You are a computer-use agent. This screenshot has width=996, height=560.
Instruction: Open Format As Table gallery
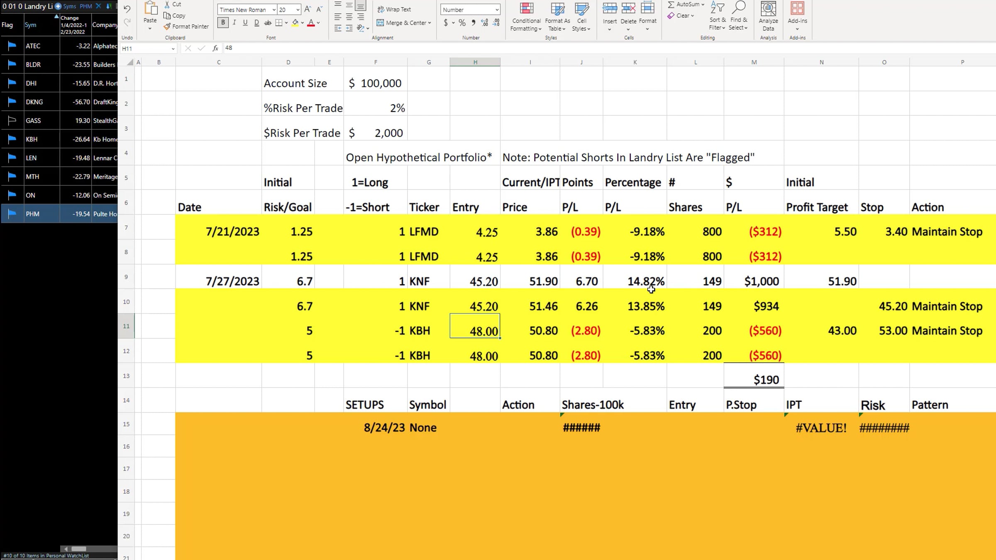pyautogui.click(x=557, y=17)
